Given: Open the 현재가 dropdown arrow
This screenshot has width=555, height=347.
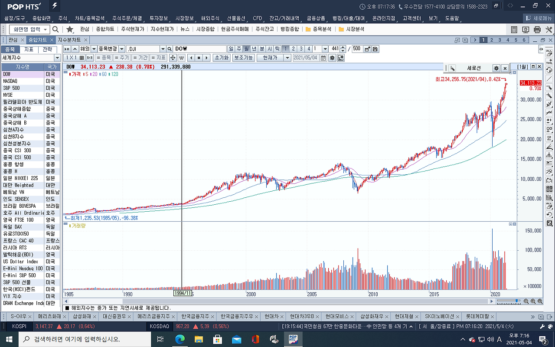Looking at the screenshot, I should [x=287, y=58].
